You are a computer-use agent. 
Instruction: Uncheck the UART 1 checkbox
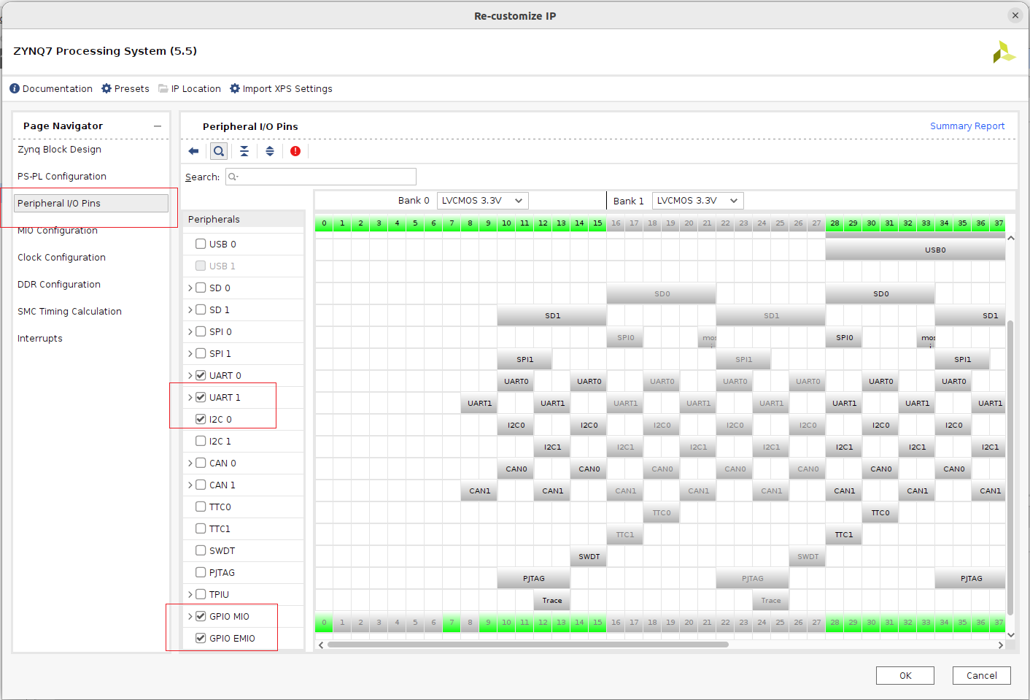[201, 397]
